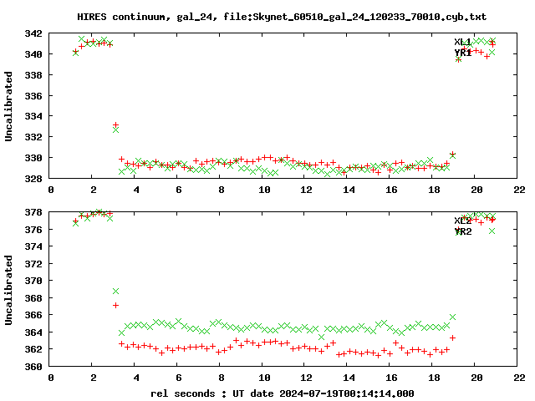Image resolution: width=535 pixels, height=401 pixels.
Task: Click the isolated red plus near 333 in XL1/YR1 plot
Action: 115,124
